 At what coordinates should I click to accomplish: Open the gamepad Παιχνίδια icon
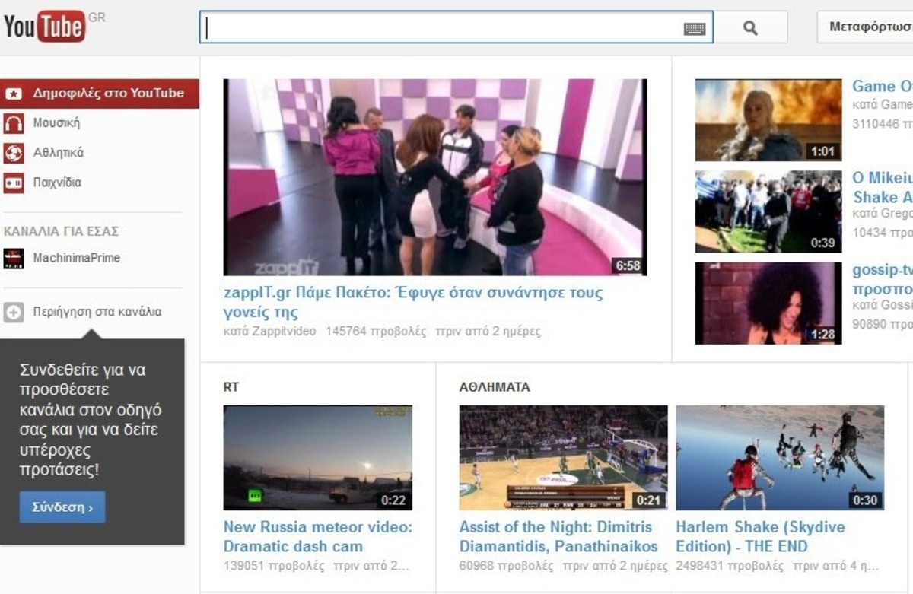[x=14, y=183]
